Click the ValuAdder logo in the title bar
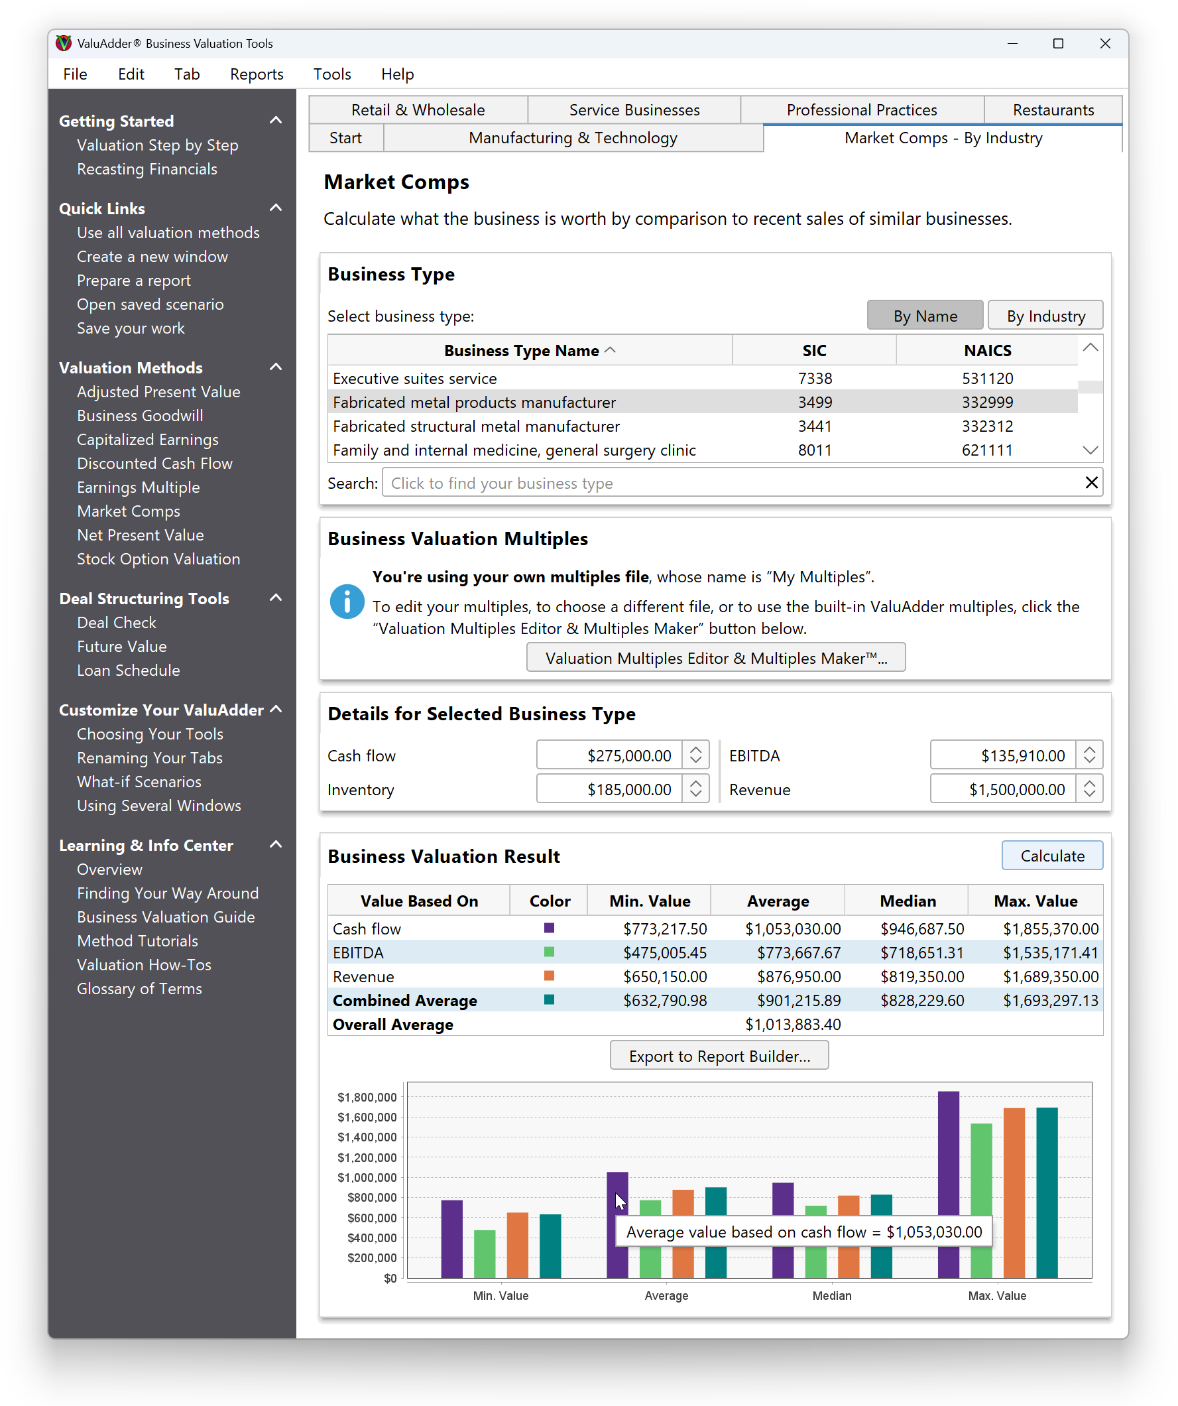 tap(64, 43)
